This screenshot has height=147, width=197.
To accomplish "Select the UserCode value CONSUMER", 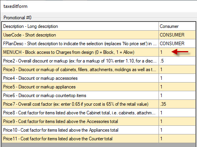I will click(x=177, y=35).
